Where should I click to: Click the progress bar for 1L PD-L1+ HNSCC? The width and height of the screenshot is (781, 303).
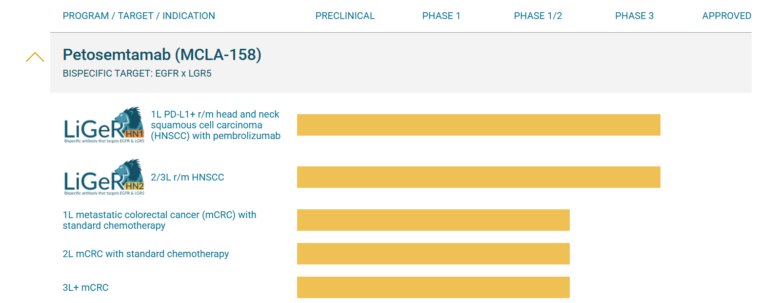(x=479, y=125)
